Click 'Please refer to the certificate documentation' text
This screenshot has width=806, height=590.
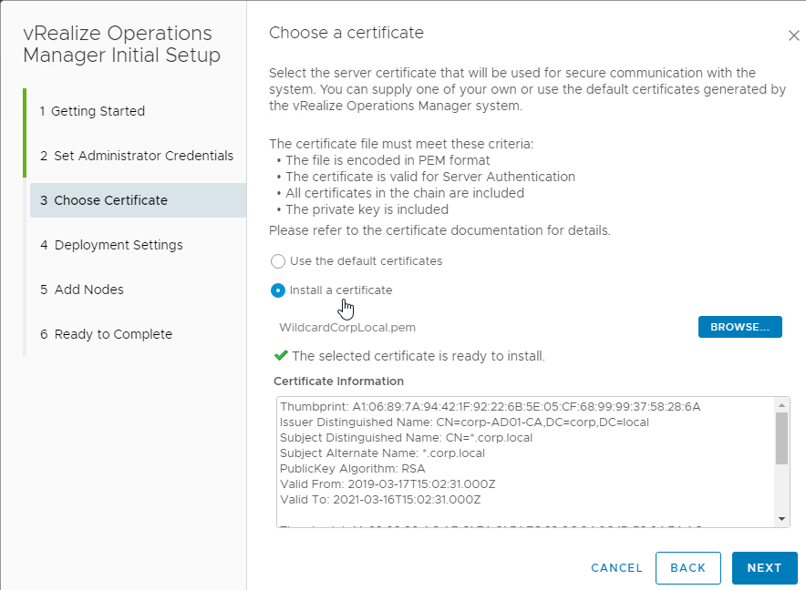click(439, 230)
